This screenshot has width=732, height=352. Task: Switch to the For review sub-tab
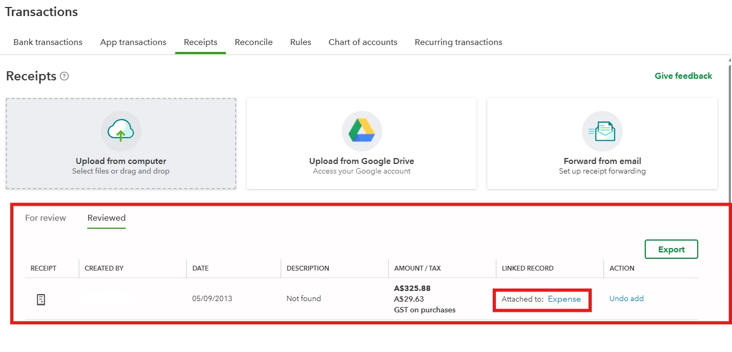[46, 218]
